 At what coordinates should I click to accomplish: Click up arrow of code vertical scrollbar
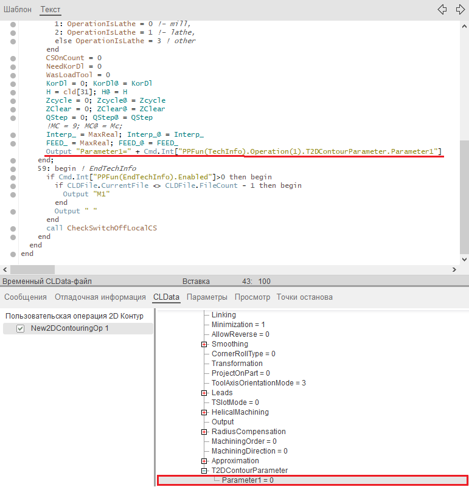[464, 26]
